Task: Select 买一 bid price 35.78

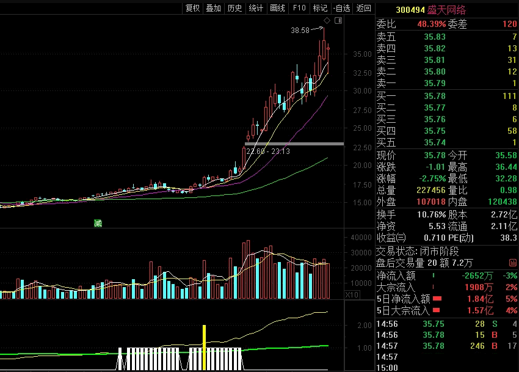Action: (435, 96)
